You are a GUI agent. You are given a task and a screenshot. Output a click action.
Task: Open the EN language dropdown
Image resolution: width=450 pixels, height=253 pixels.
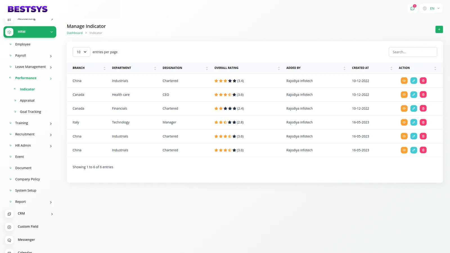431,8
